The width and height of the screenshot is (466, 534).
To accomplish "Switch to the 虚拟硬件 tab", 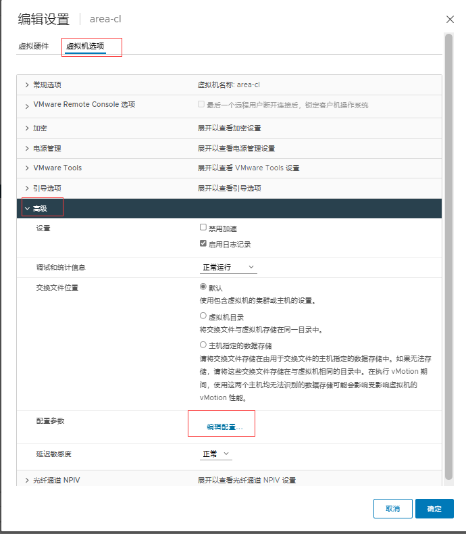I will coord(33,46).
